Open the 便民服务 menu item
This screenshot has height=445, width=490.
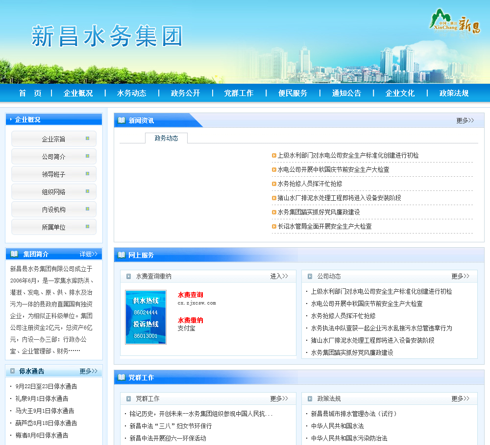point(293,93)
